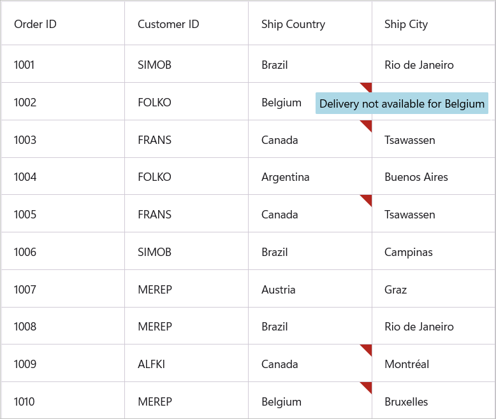Image resolution: width=496 pixels, height=419 pixels.
Task: Click red error marker on order 1005
Action: pyautogui.click(x=367, y=199)
